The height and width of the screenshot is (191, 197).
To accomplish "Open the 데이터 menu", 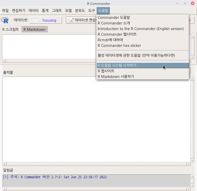I will (33, 10).
